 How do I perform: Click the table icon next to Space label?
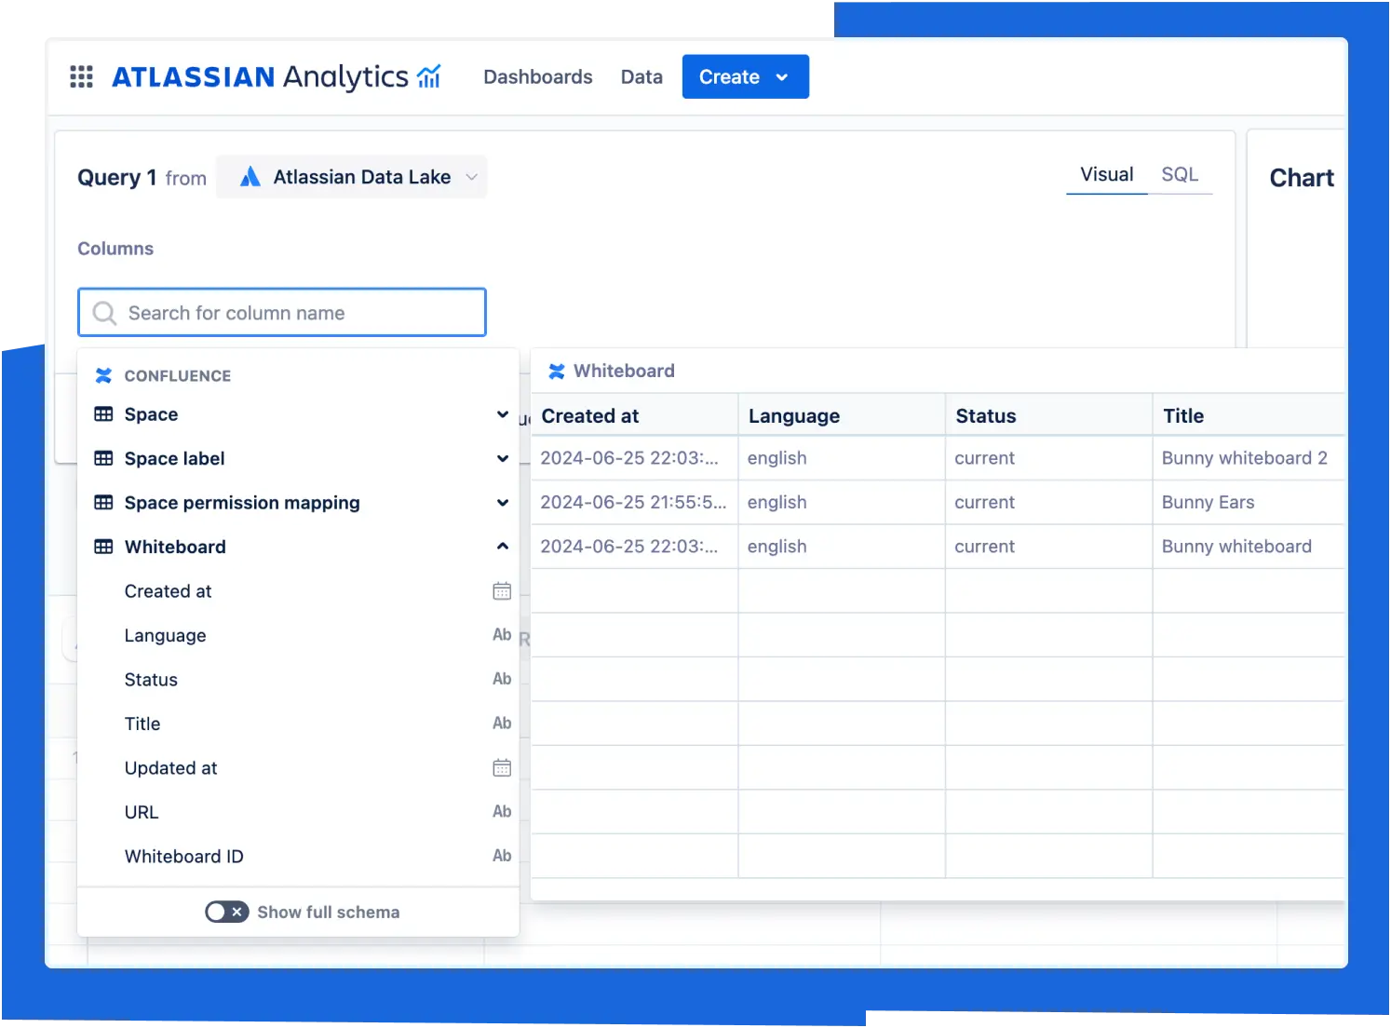[x=103, y=458]
